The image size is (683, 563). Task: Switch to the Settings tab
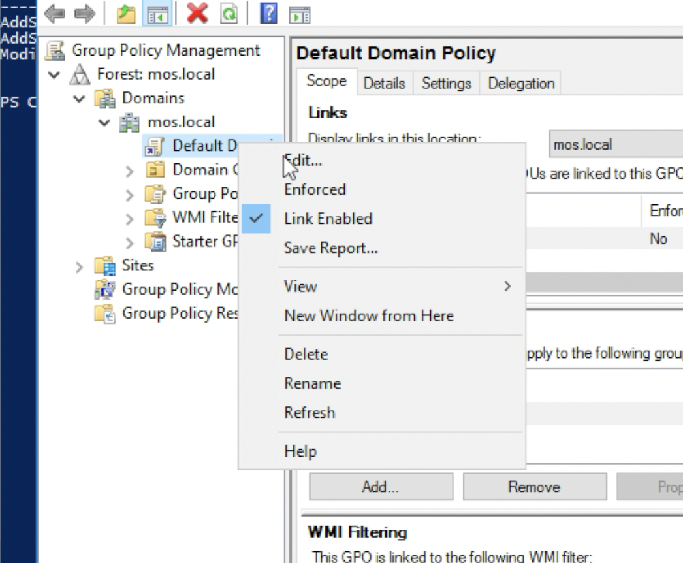click(x=446, y=84)
